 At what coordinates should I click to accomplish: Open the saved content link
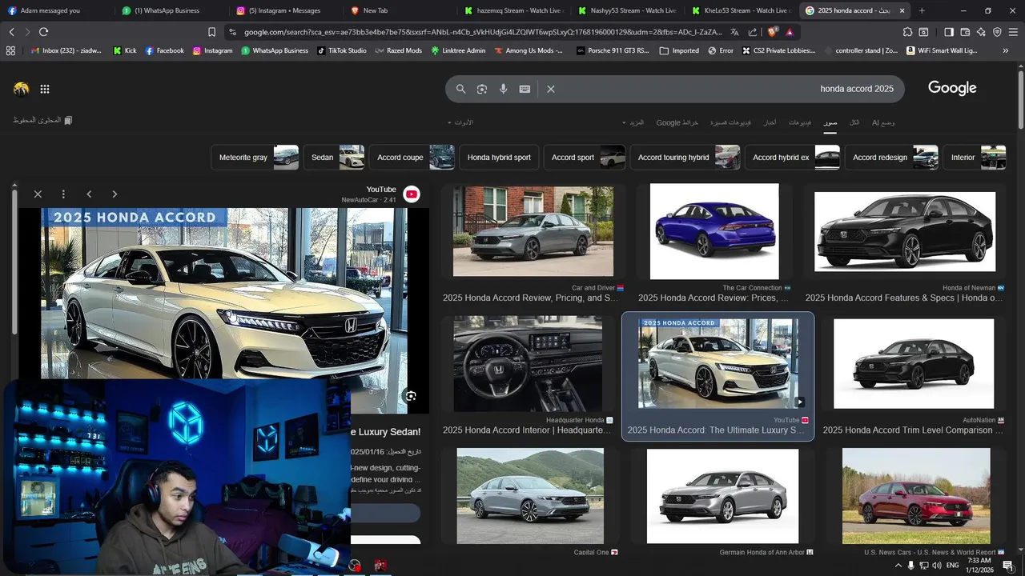click(x=42, y=120)
